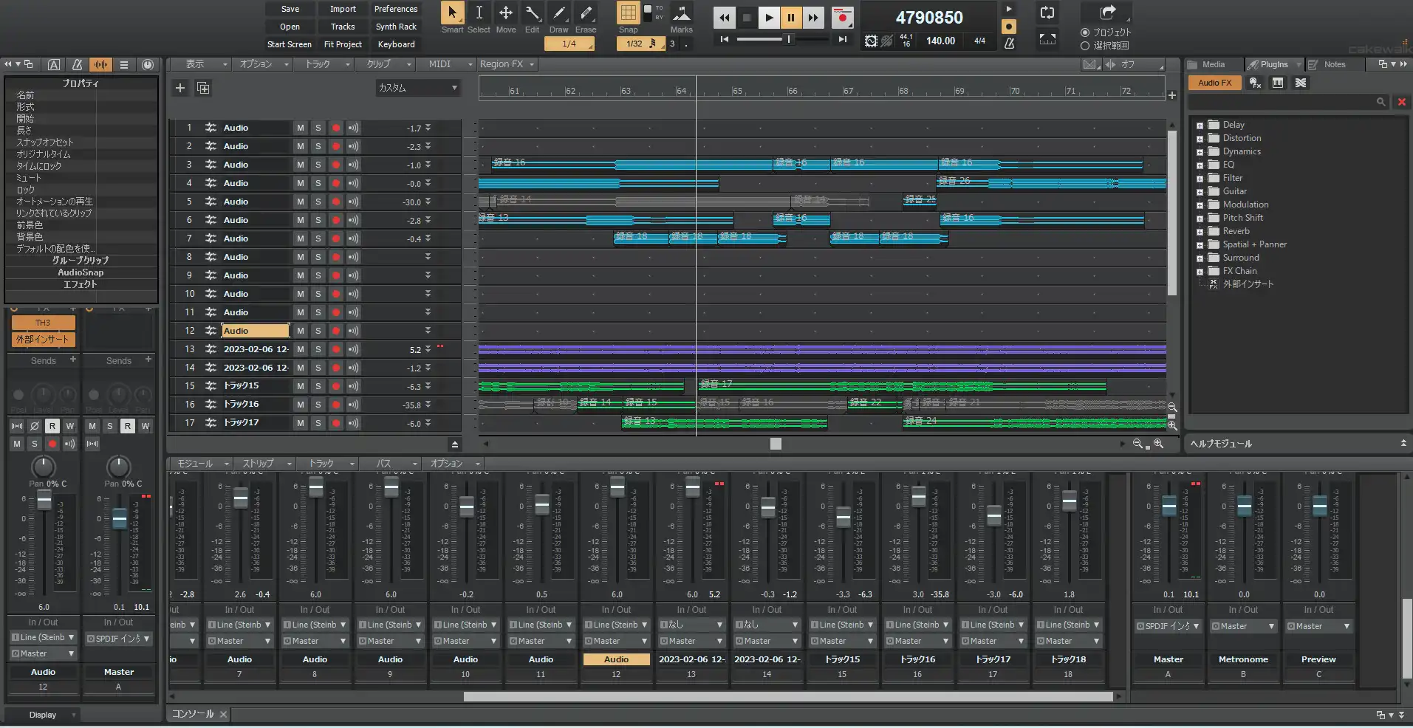This screenshot has width=1413, height=728.
Task: Click the Save button
Action: pyautogui.click(x=290, y=9)
